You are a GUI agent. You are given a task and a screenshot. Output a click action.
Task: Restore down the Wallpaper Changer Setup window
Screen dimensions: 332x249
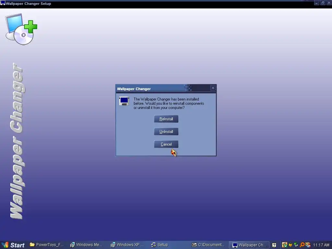(x=323, y=3)
